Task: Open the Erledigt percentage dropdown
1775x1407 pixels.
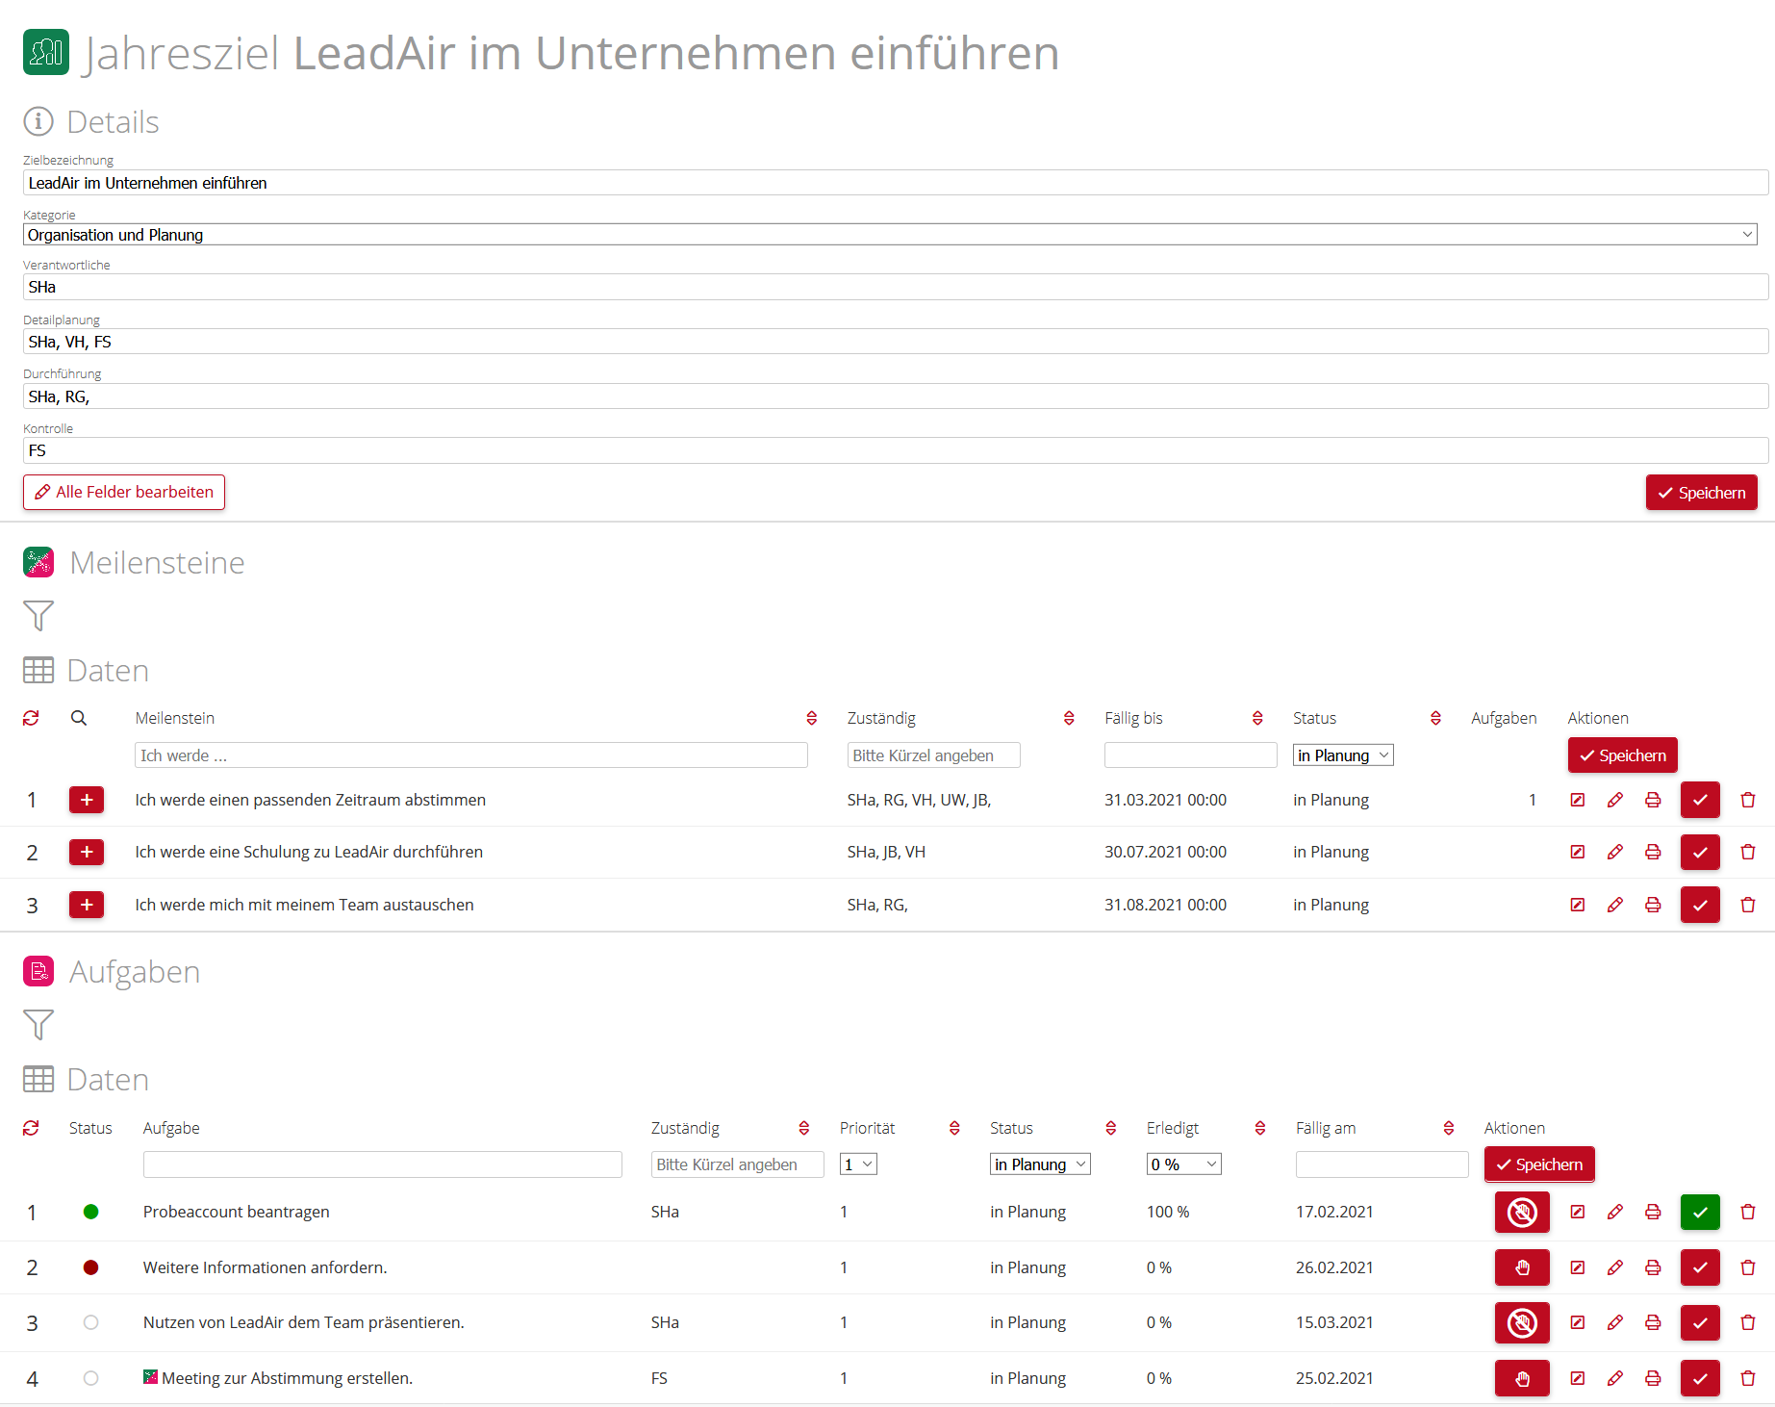Action: tap(1184, 1164)
